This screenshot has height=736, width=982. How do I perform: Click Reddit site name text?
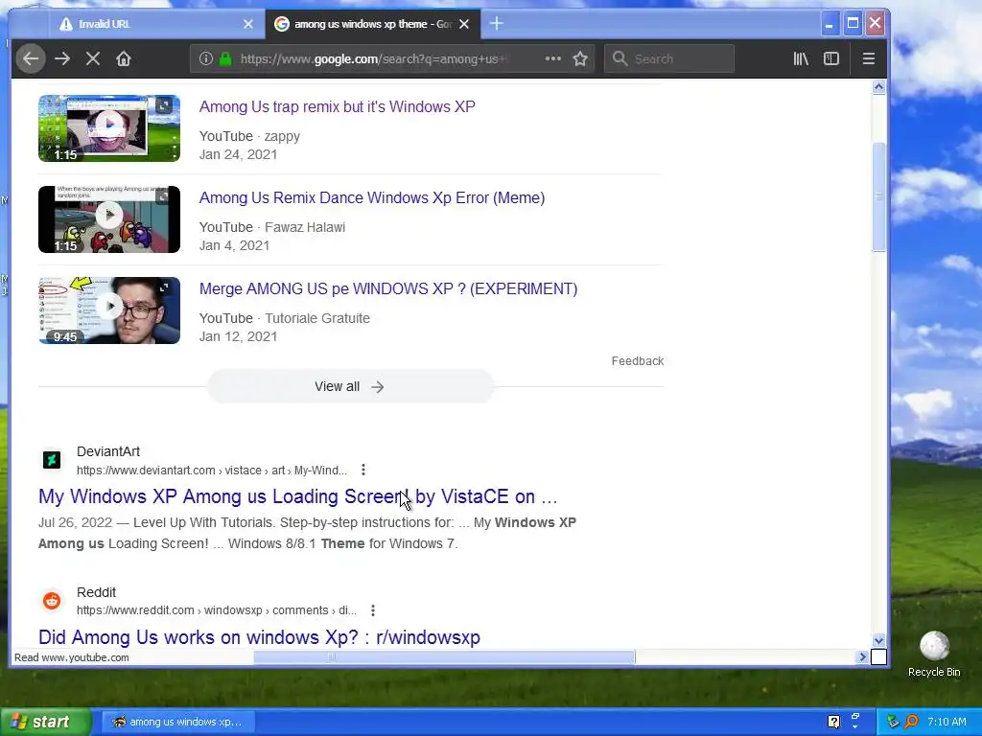point(96,592)
